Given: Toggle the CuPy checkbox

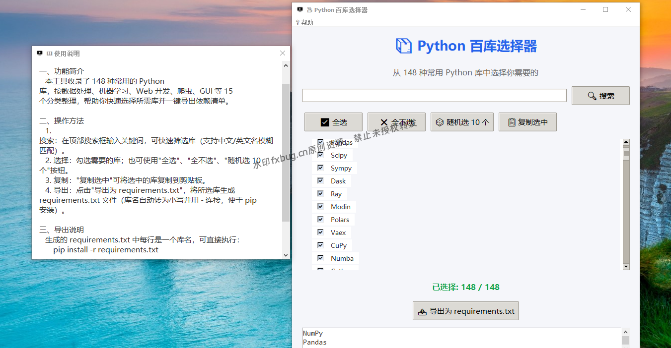Looking at the screenshot, I should pos(320,245).
